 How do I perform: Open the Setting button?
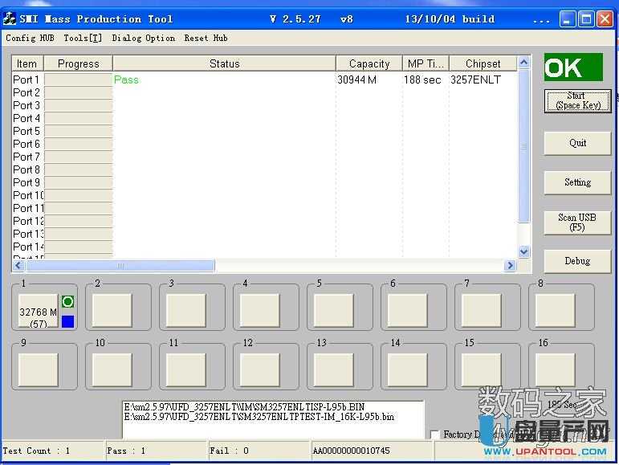pos(576,182)
